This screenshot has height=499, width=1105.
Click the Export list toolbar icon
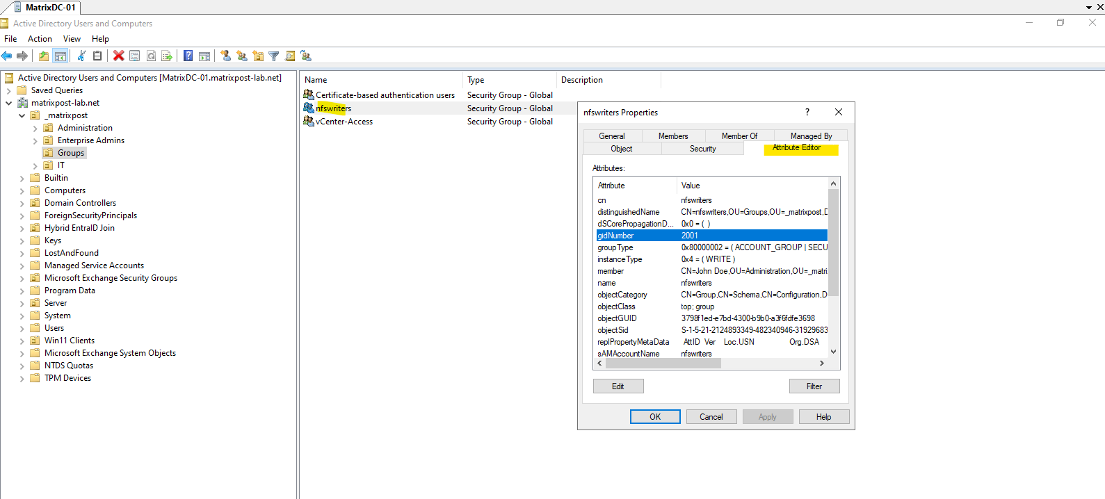click(x=167, y=56)
